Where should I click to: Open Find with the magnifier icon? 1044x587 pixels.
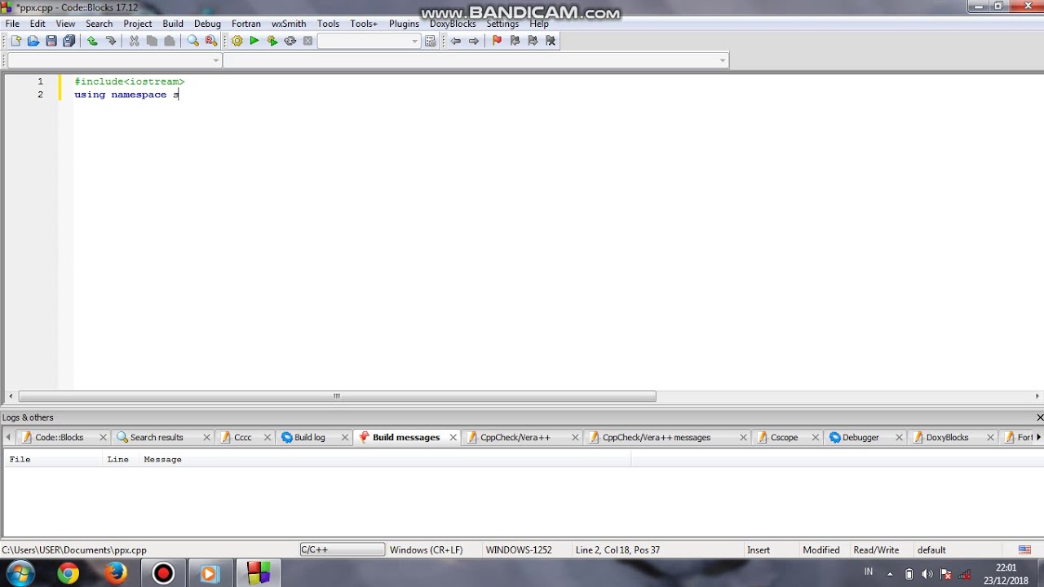point(193,41)
